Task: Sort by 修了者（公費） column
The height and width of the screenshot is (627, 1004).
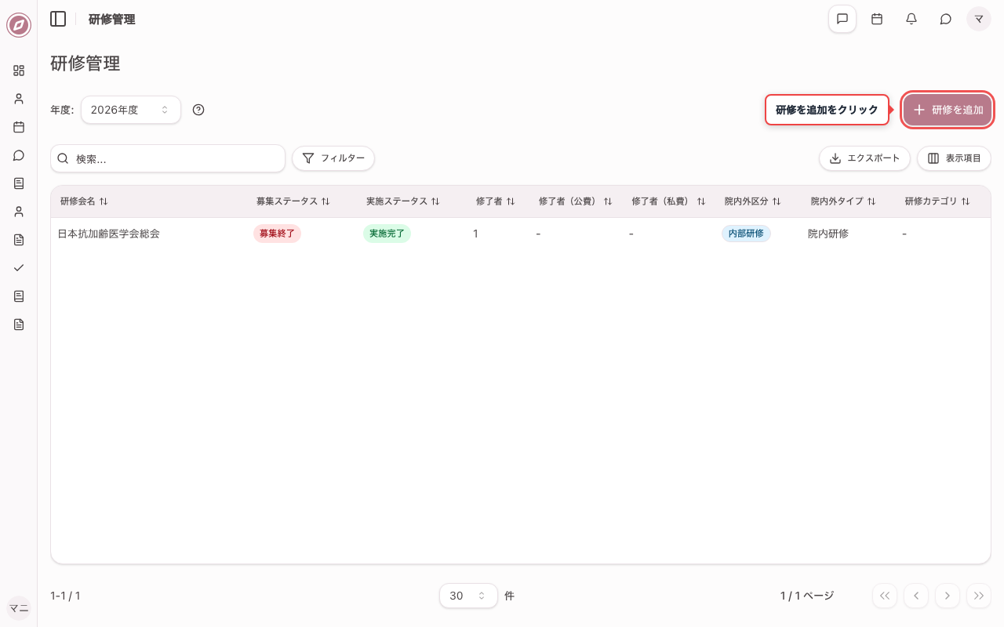Action: [576, 201]
